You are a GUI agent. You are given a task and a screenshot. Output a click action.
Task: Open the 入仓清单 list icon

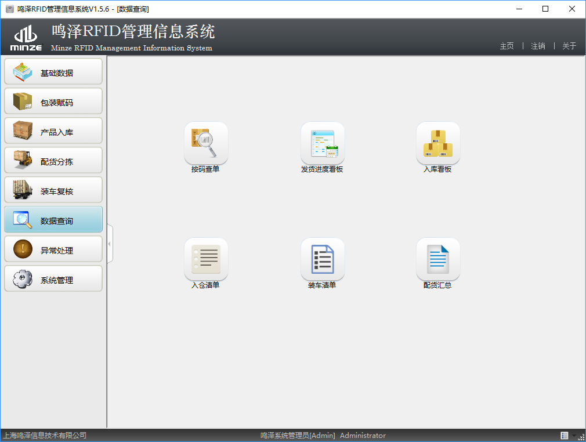click(205, 259)
